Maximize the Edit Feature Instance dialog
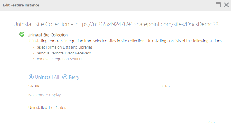 218,5
